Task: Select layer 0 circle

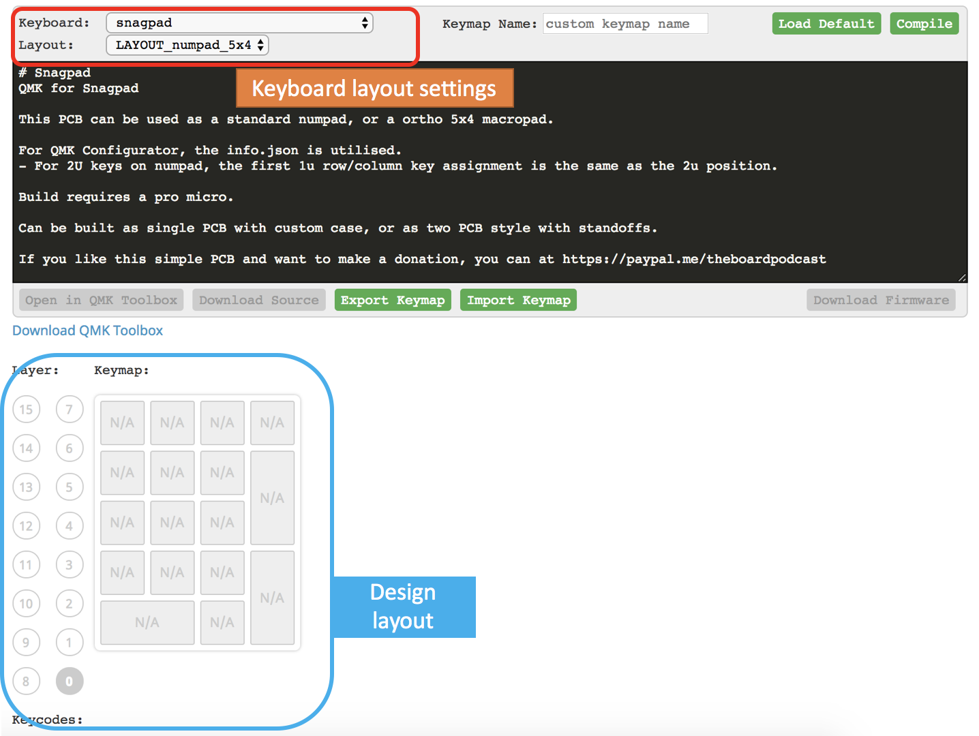Action: coord(69,681)
